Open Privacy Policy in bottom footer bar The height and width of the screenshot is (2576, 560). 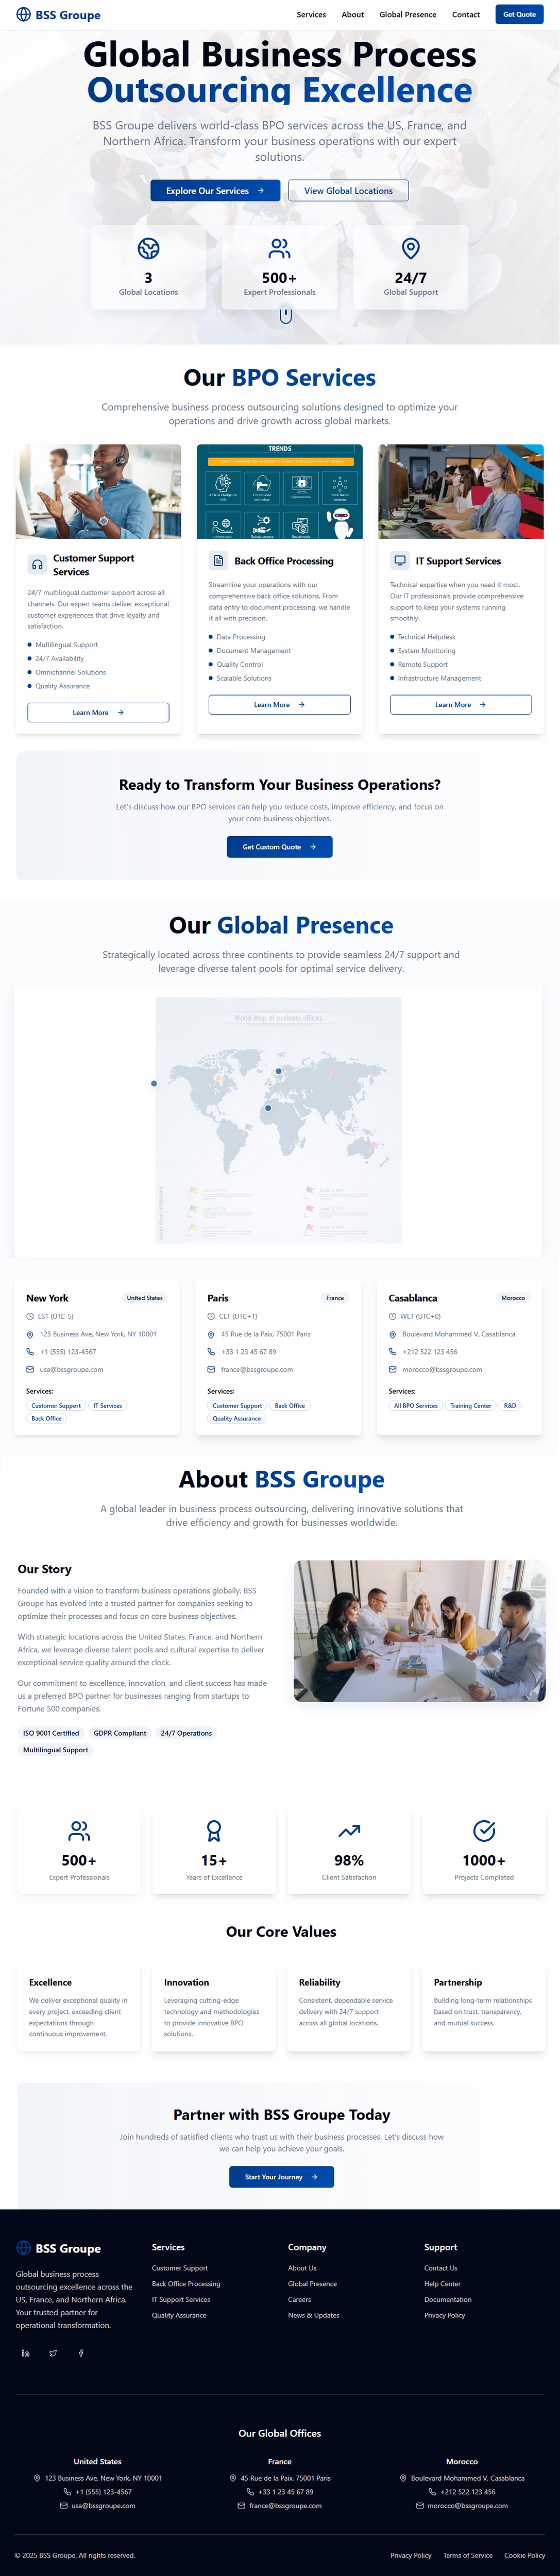point(410,2555)
